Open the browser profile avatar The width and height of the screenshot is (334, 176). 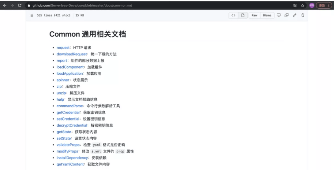click(x=312, y=5)
